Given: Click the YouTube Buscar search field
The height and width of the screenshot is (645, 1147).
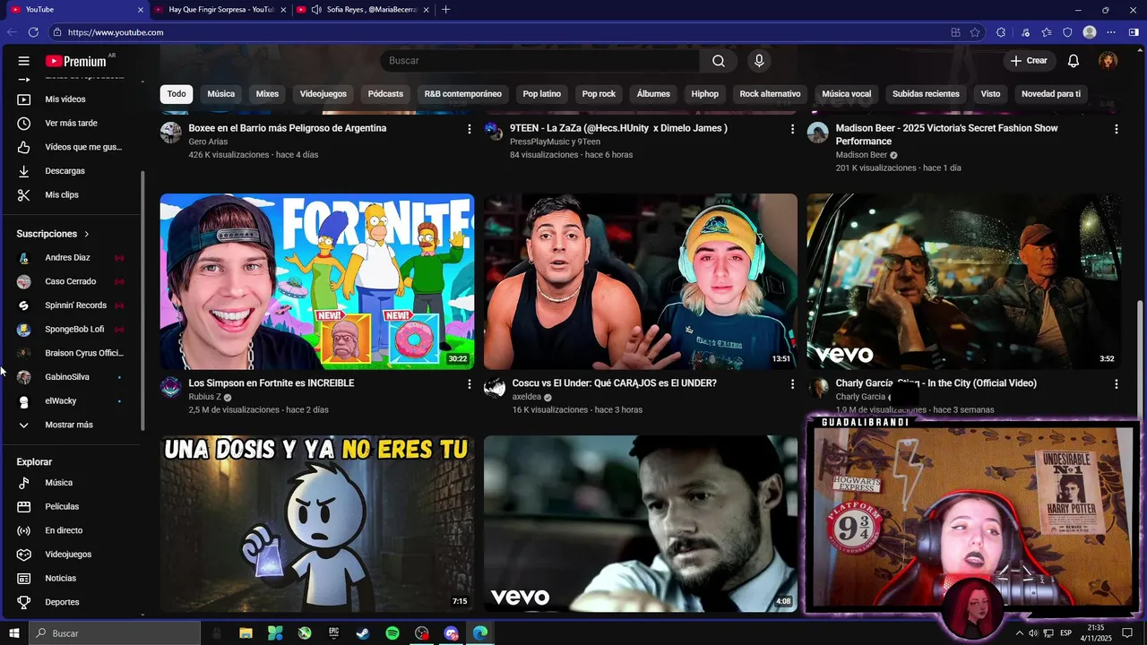Looking at the screenshot, I should point(540,61).
